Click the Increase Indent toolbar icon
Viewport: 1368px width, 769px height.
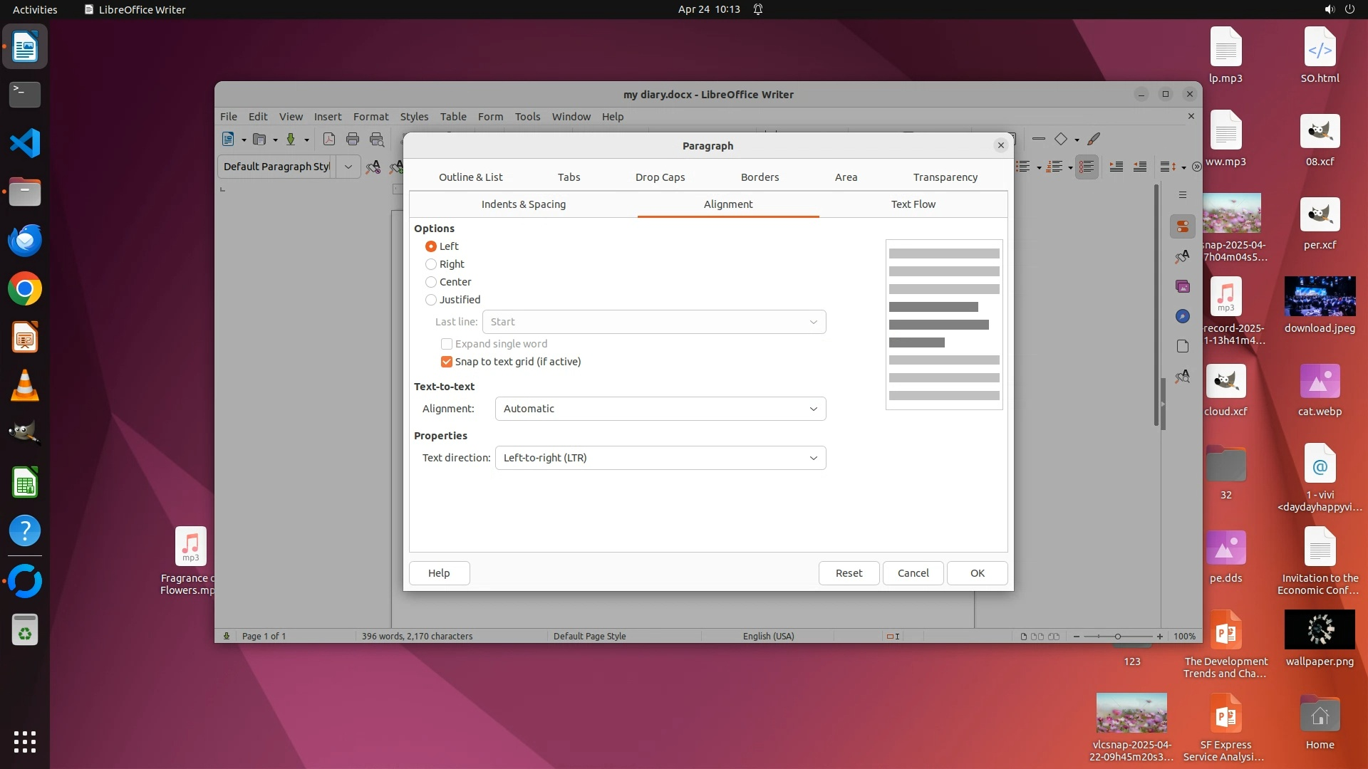click(x=1116, y=167)
